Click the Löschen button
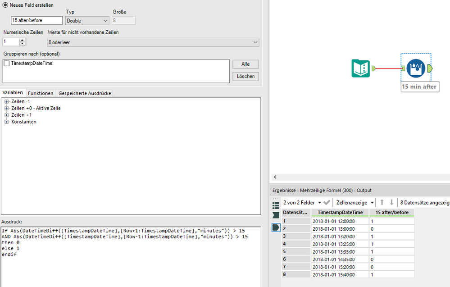 [245, 76]
